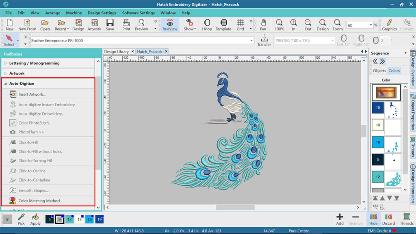Click the Hoop icon in toolbar
Screen dimensions: 416x234
click(207, 24)
